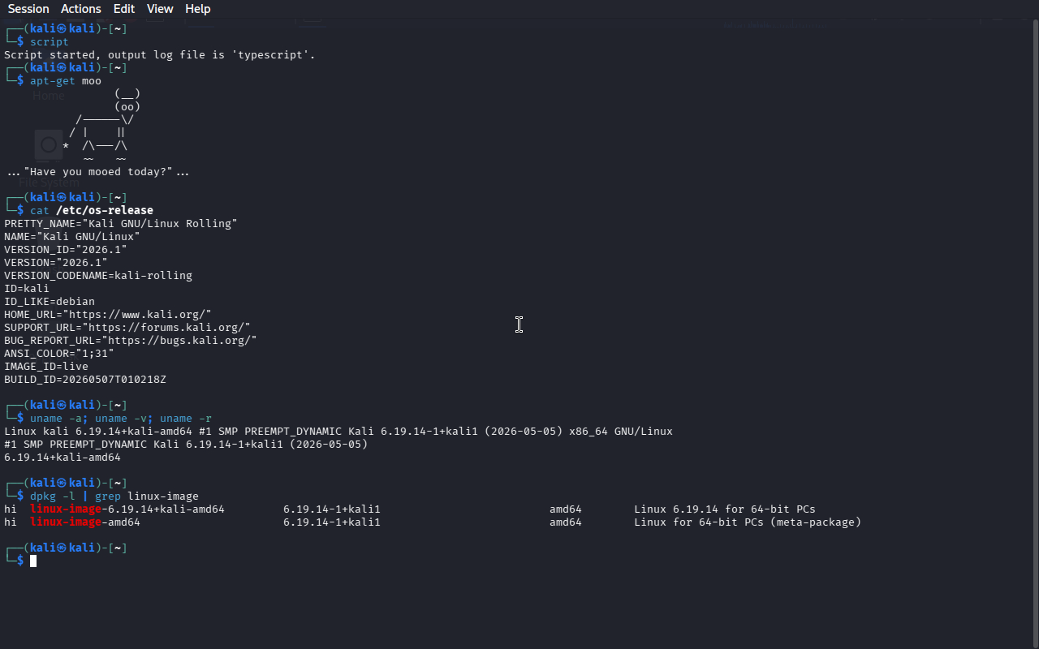Click the 'dpkg -l | grep linux-image' command
This screenshot has height=649, width=1039.
click(x=114, y=496)
